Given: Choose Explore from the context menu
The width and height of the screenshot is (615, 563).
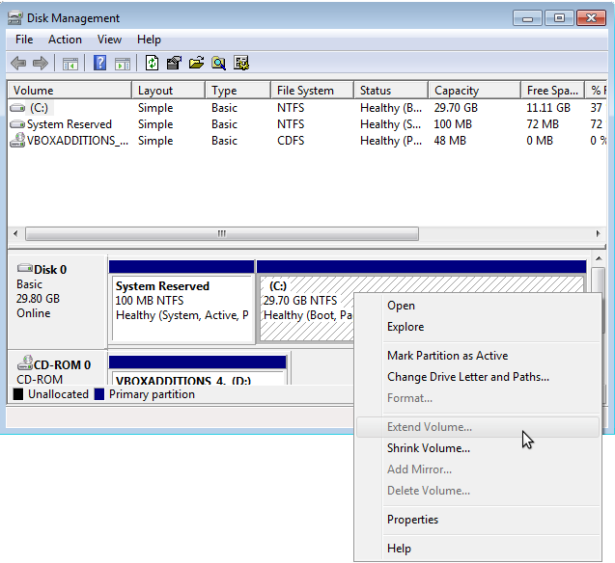Looking at the screenshot, I should [478, 327].
